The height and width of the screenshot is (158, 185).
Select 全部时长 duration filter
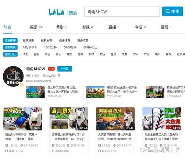(x=10, y=47)
